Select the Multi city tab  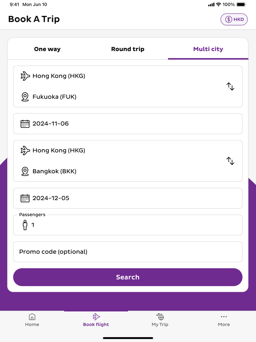pyautogui.click(x=208, y=49)
